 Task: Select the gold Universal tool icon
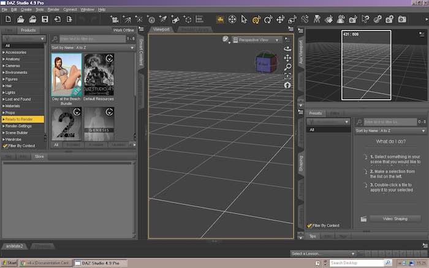(256, 20)
